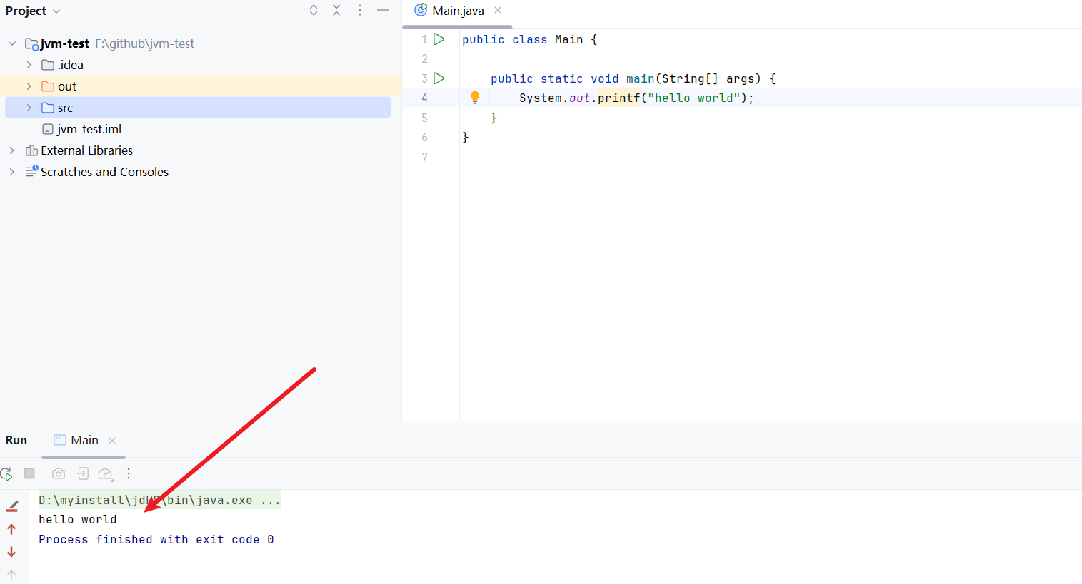Open the Project view dropdown
This screenshot has width=1082, height=584.
[x=33, y=10]
